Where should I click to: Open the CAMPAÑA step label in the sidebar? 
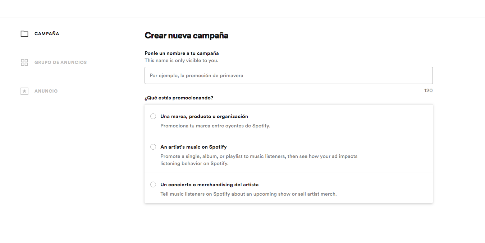tap(47, 34)
